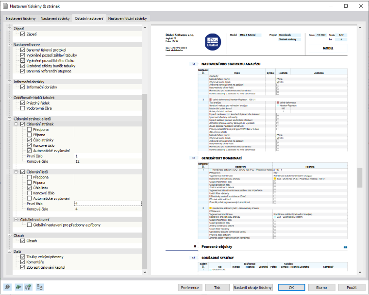Collapse the Číslování stránek subgroup
369x295 pixels.
click(x=16, y=124)
